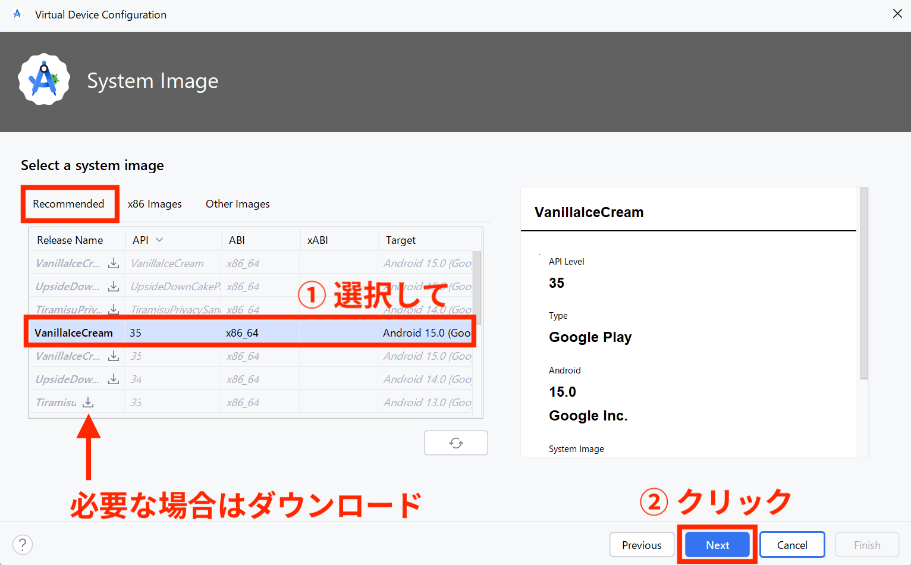Viewport: 911px width, 565px height.
Task: Download VanillaIceCream image with API VanillaIceCream
Action: pyautogui.click(x=114, y=263)
